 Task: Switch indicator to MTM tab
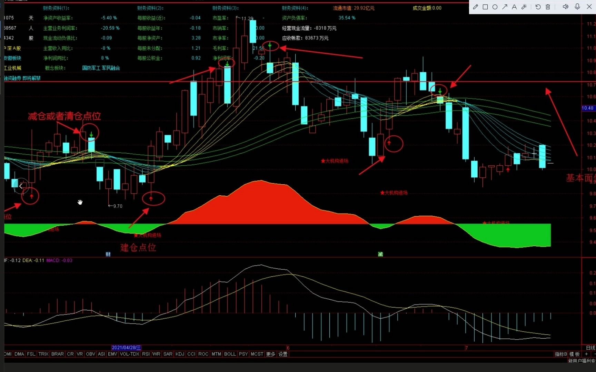pos(216,354)
